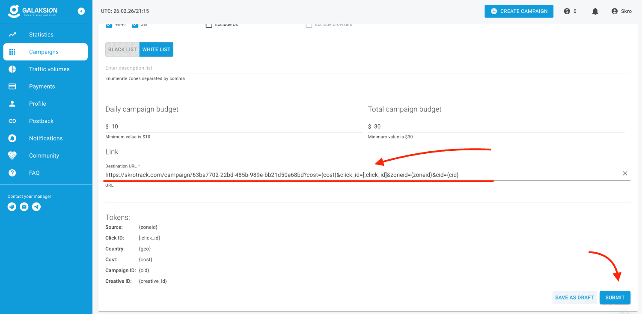642x314 pixels.
Task: Contact manager via email envelope icon
Action: [x=24, y=207]
